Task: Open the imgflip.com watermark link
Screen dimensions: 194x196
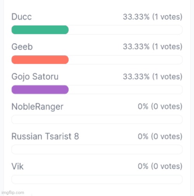Action: click(13, 192)
